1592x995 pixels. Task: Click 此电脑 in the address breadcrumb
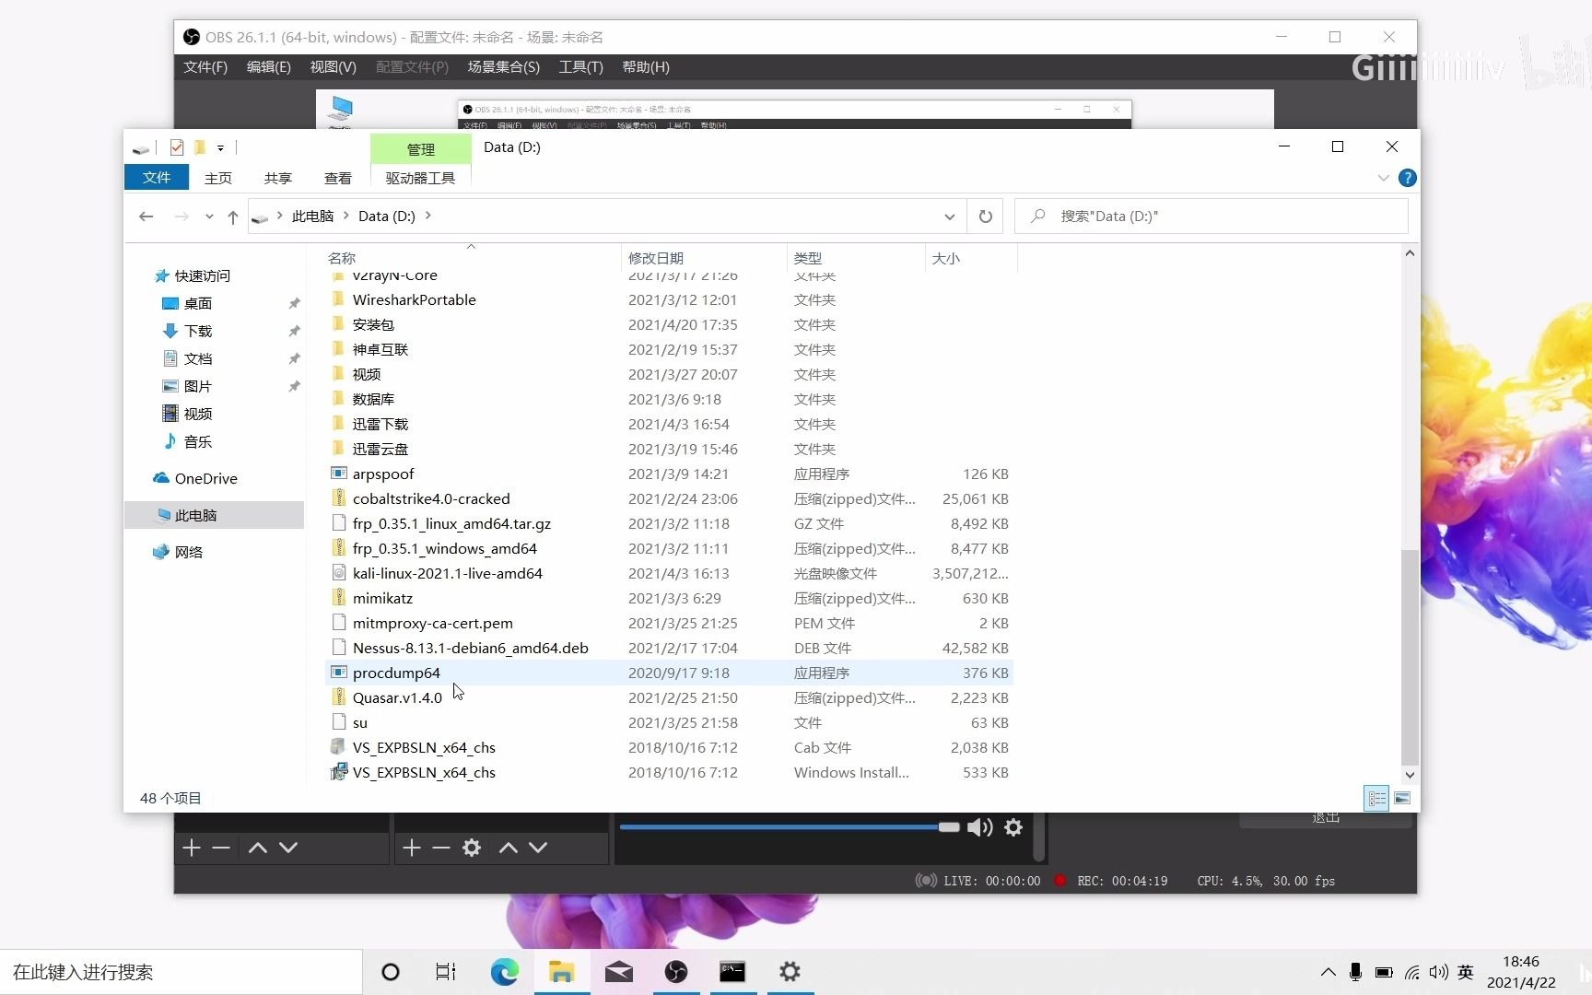tap(312, 217)
